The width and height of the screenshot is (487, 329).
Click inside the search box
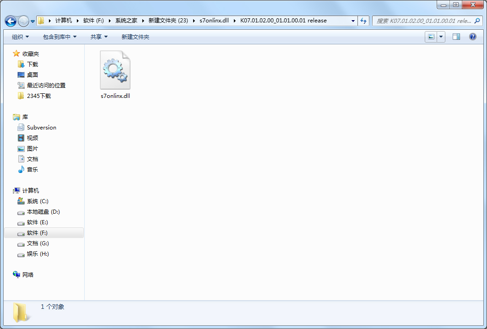pyautogui.click(x=426, y=21)
